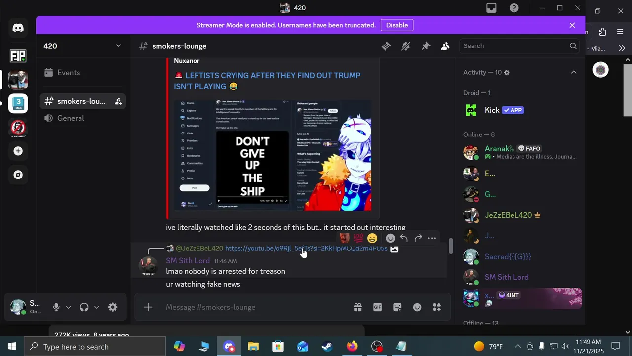Open user settings gear icon

[113, 307]
